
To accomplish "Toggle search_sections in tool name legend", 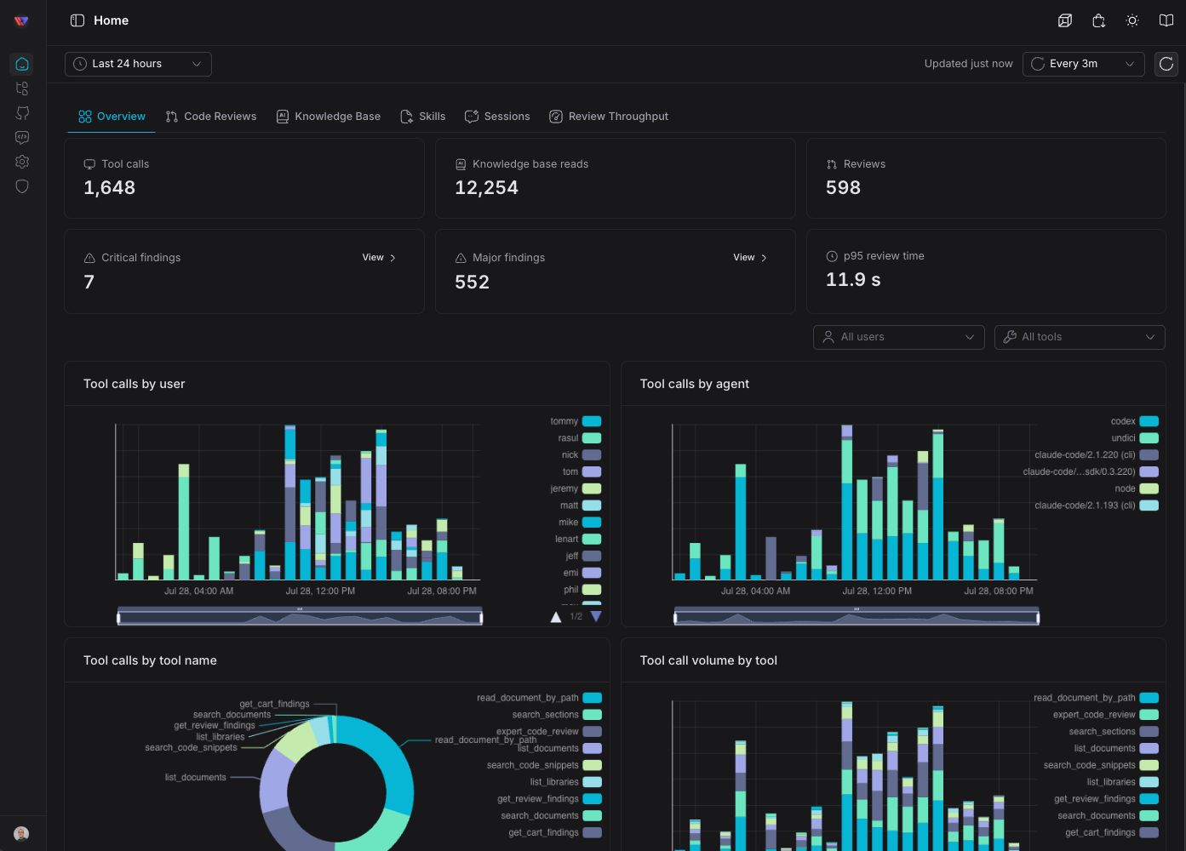I will pos(557,715).
